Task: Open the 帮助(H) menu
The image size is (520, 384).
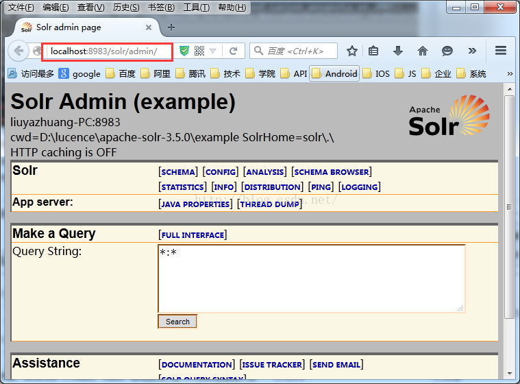Action: point(232,8)
